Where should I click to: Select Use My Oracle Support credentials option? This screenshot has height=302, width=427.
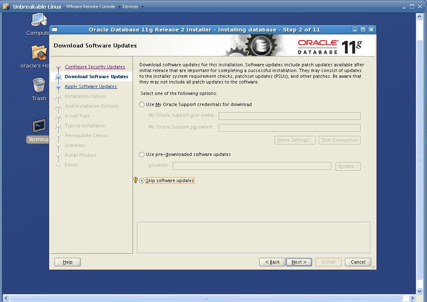[x=142, y=104]
